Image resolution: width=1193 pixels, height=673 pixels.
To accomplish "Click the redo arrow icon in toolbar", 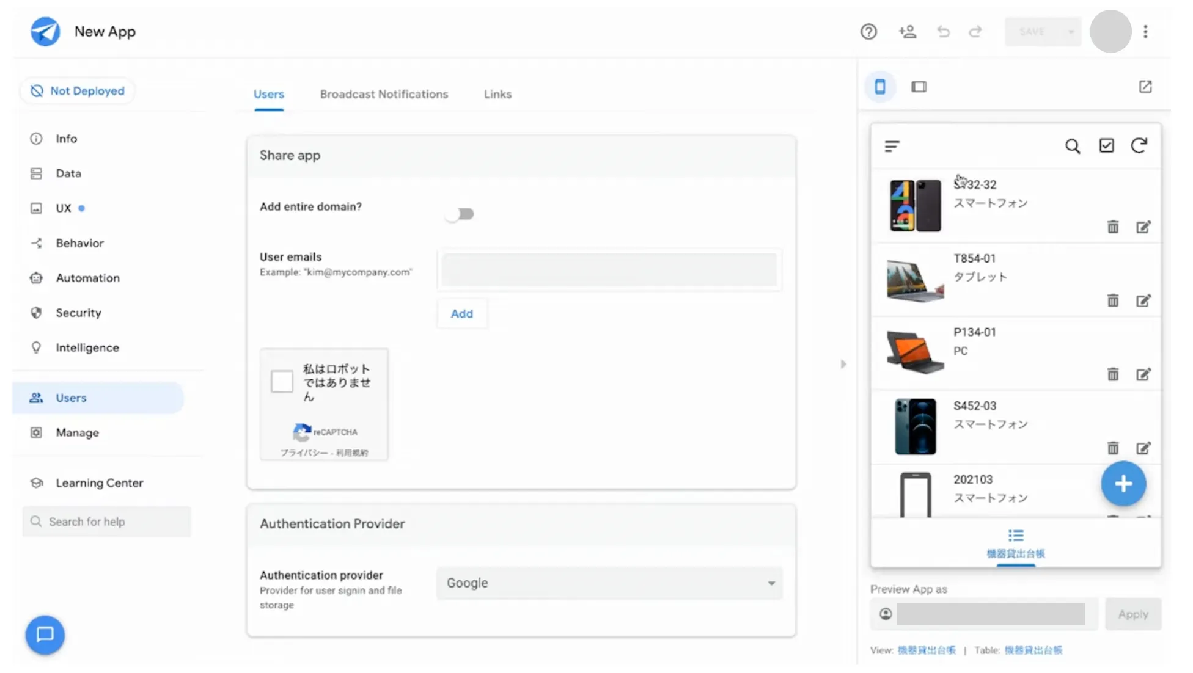I will pos(976,31).
